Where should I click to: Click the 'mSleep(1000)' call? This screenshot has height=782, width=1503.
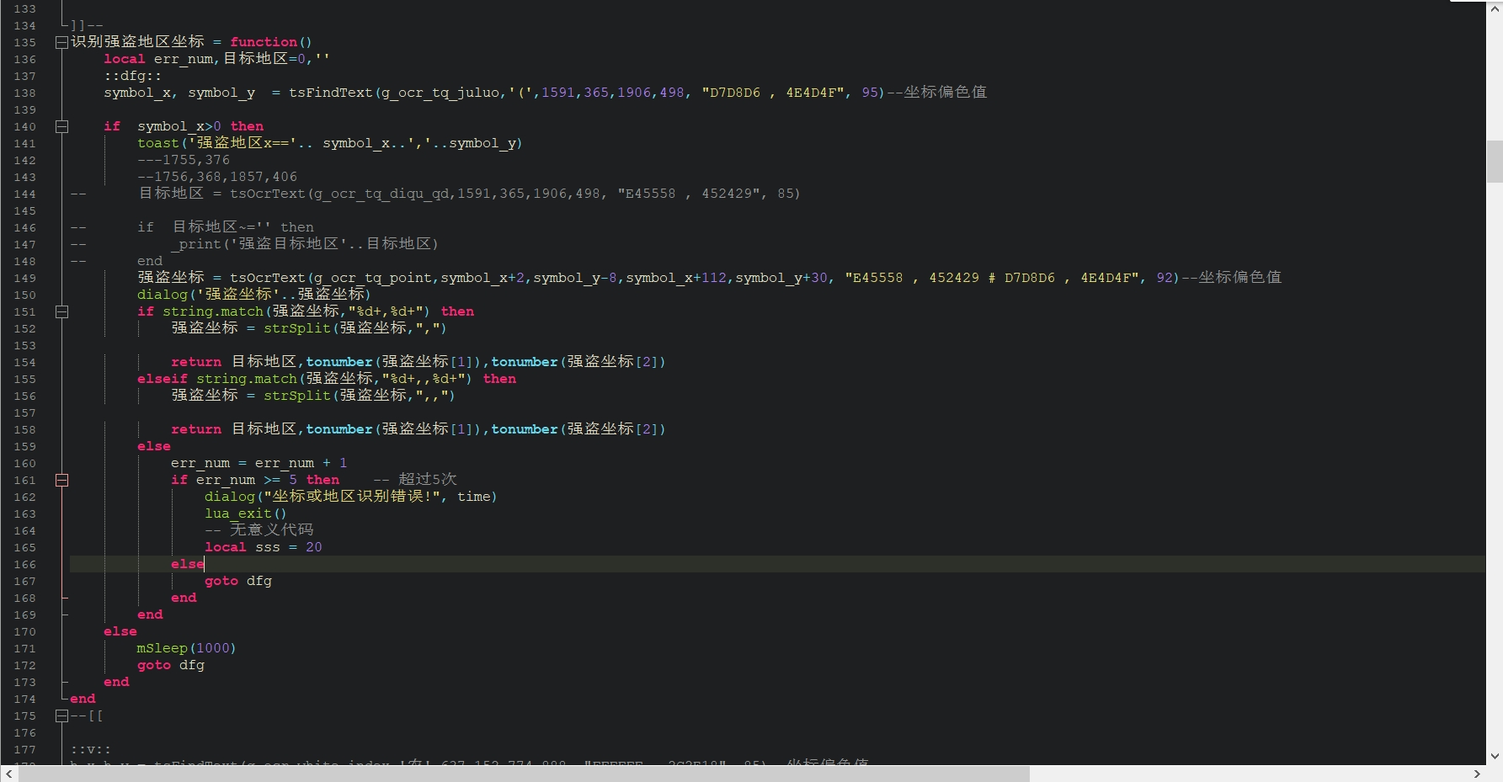coord(187,648)
